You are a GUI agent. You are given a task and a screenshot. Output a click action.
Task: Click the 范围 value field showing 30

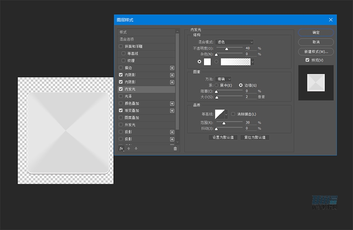(251, 123)
